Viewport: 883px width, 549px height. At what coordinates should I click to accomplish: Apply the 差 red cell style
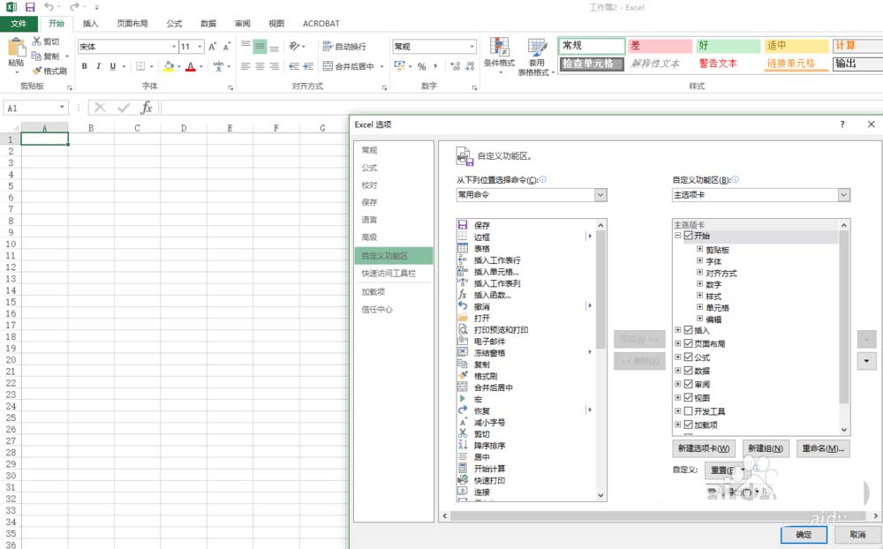click(x=660, y=46)
